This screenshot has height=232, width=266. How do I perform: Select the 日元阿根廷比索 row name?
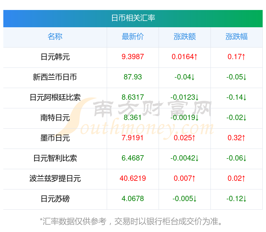55,97
